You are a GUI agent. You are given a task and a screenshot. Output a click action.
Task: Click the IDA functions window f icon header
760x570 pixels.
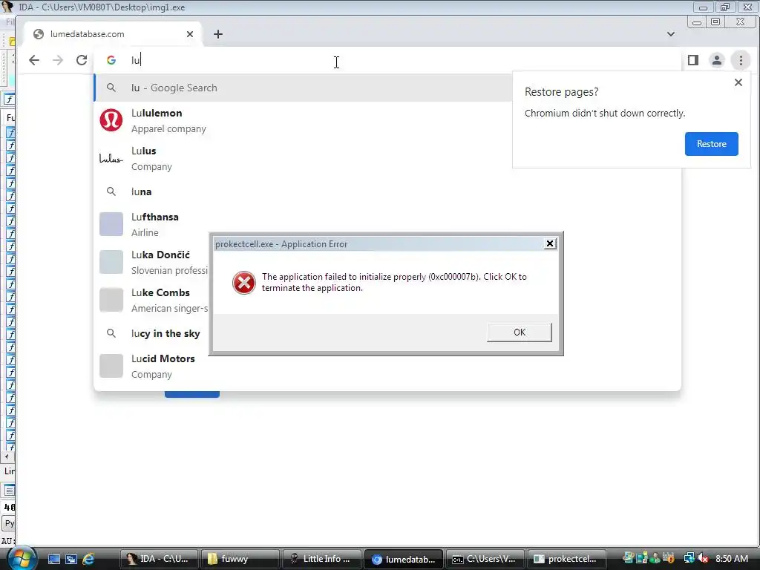point(9,99)
